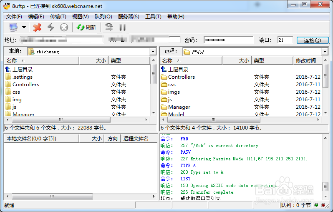Screen dimensions: 333x212
Task: Sort remote list by 名称 column
Action: tap(191, 61)
